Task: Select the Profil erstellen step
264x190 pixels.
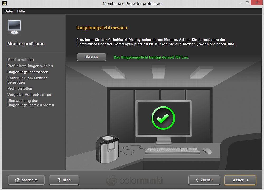Action: tap(20, 89)
